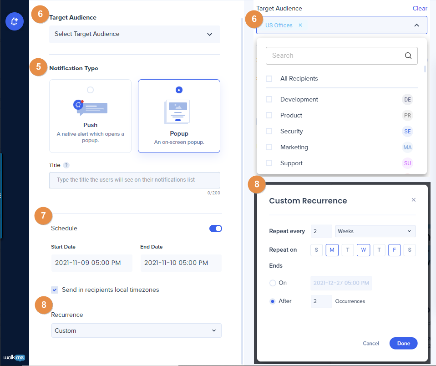
Task: Open the Weeks recurrence unit dropdown
Action: [375, 231]
